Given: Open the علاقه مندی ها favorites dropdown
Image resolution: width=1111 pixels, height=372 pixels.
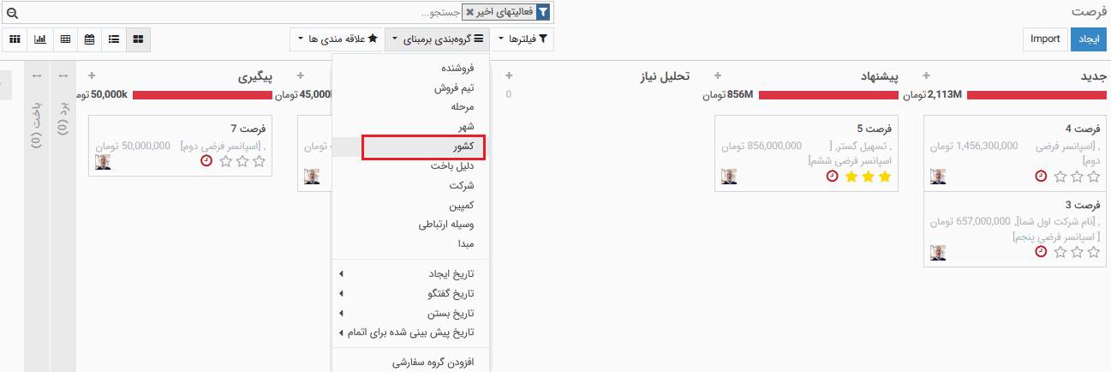Looking at the screenshot, I should point(337,39).
